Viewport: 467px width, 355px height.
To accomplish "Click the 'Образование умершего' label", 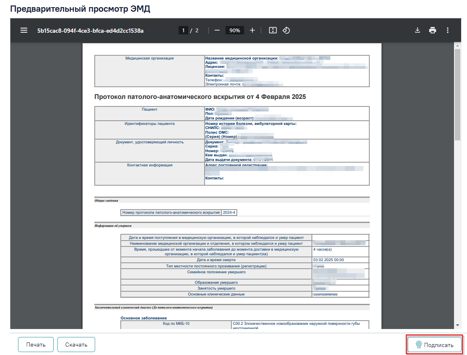I will (x=216, y=282).
